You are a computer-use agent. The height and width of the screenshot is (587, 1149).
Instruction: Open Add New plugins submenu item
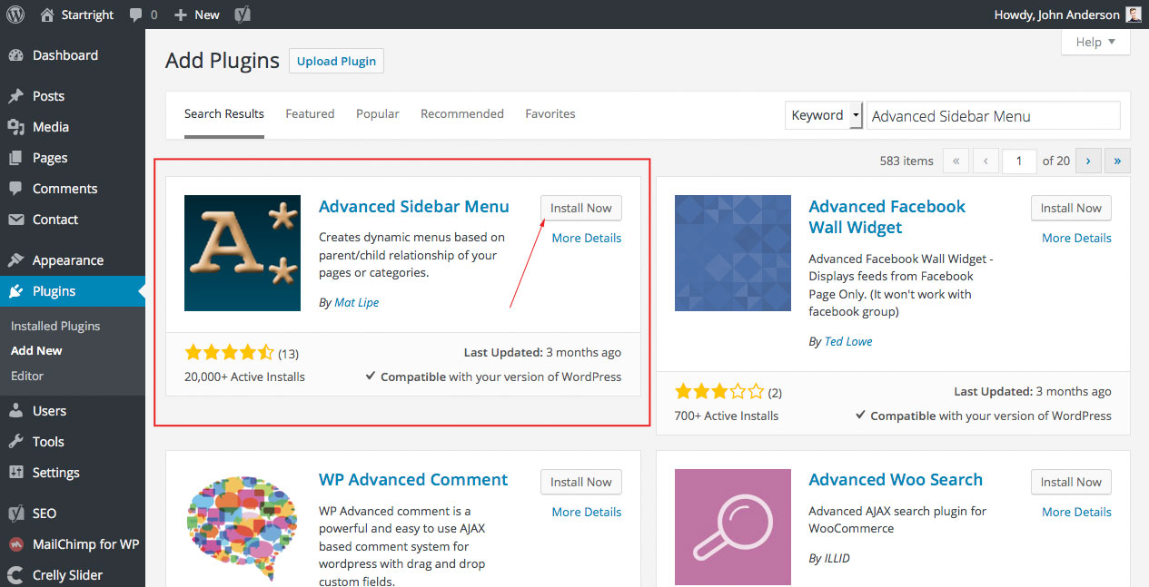tap(36, 351)
